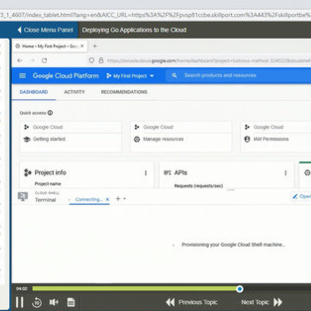This screenshot has height=311, width=311.
Task: Click the Open Editor pencil button
Action: [302, 196]
